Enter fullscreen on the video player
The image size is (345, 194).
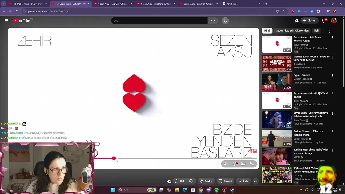coord(252,164)
